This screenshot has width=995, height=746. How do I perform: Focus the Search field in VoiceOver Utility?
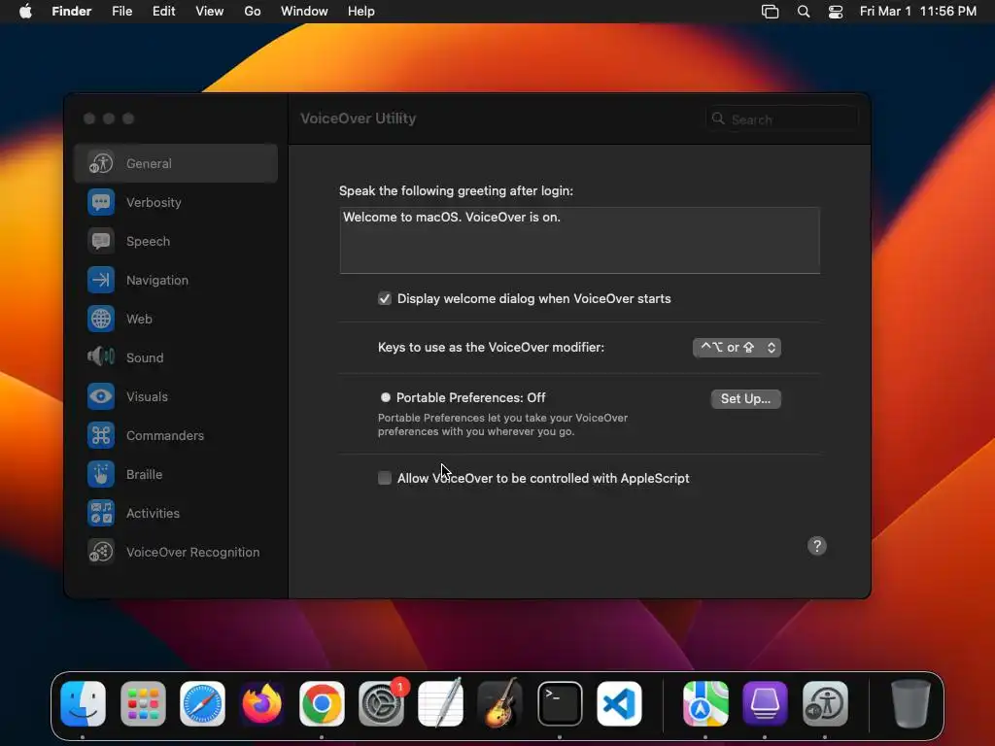tap(782, 119)
